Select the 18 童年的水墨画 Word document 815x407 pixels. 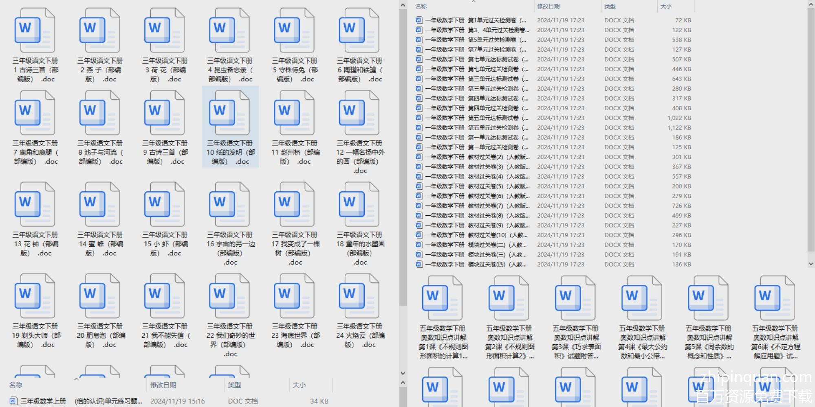(359, 204)
